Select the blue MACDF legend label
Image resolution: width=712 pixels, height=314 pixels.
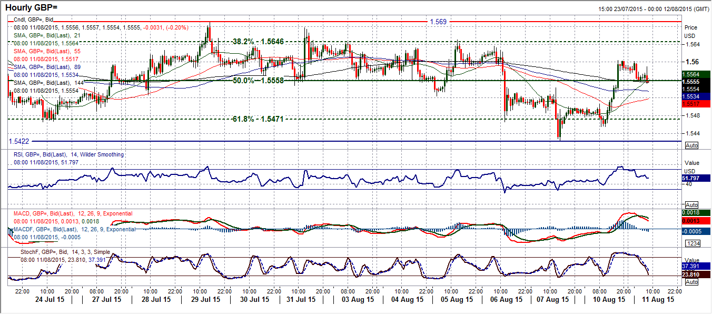74,229
